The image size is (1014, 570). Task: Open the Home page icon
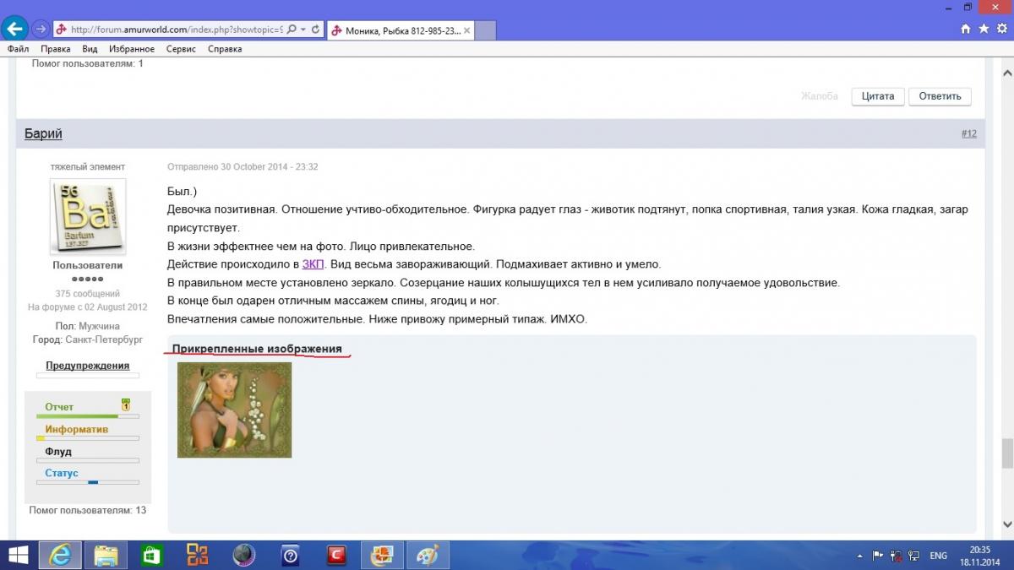tap(966, 29)
